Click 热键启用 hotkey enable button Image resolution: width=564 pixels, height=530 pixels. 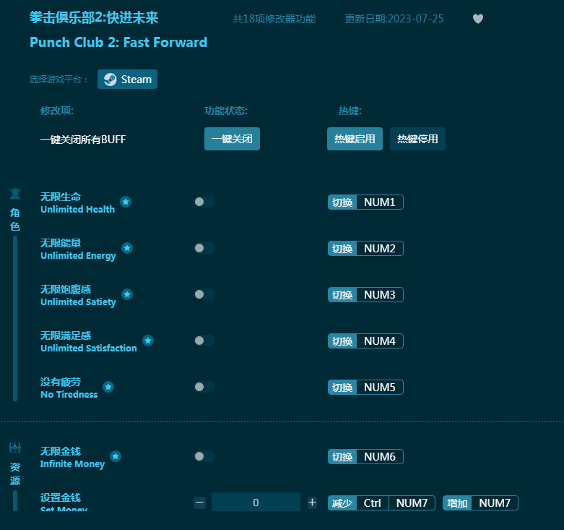click(x=355, y=139)
